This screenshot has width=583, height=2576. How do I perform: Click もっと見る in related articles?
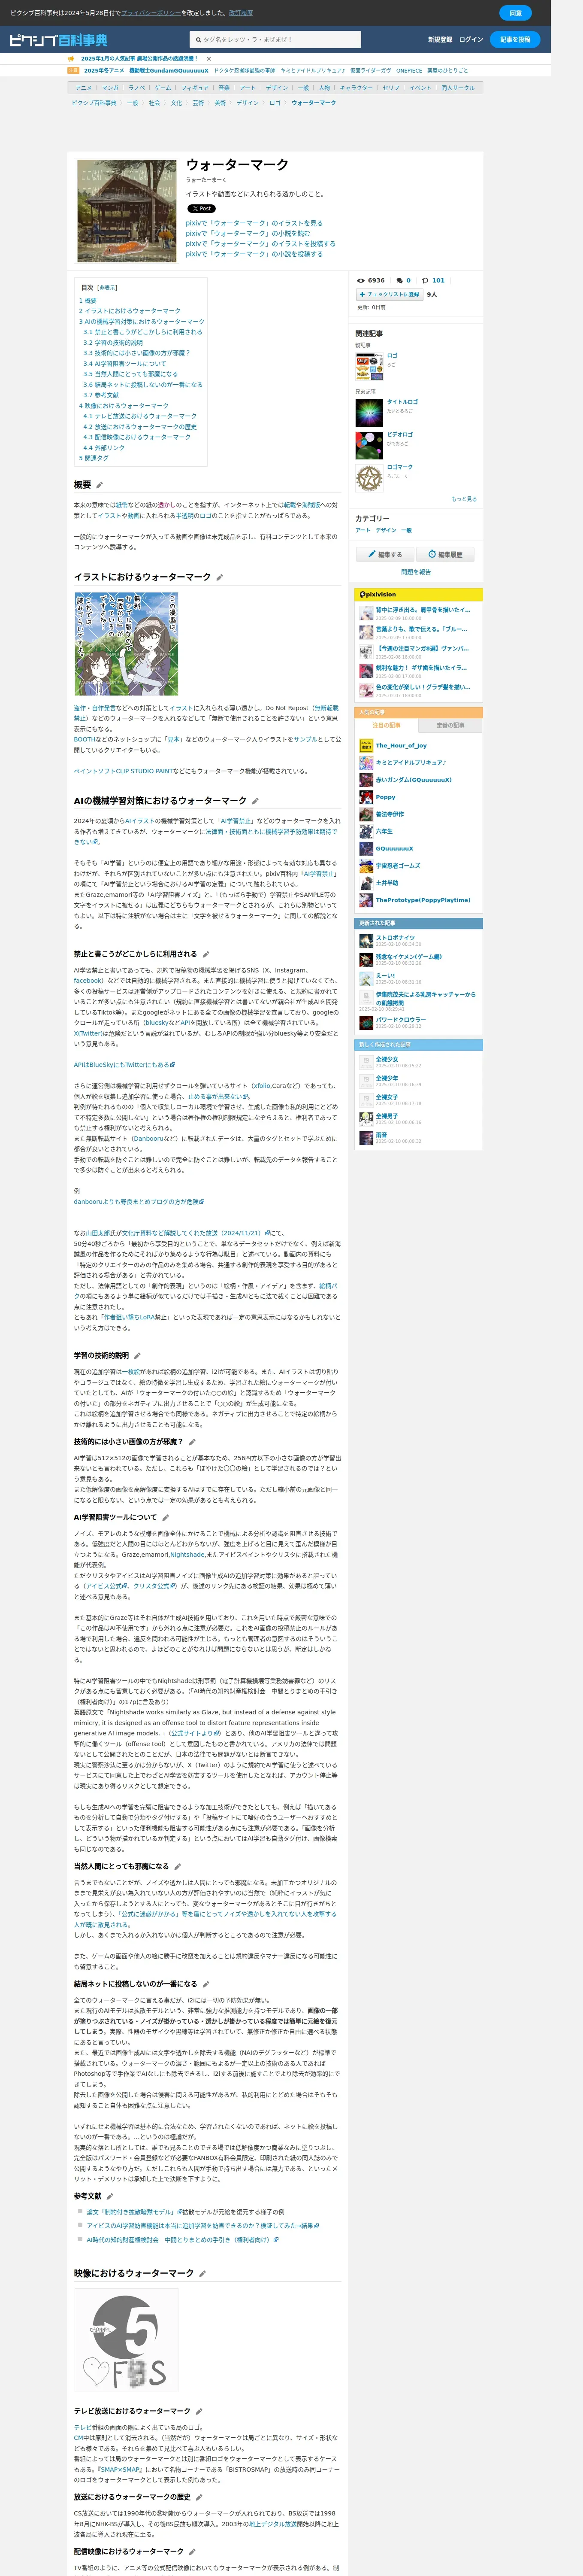464,499
